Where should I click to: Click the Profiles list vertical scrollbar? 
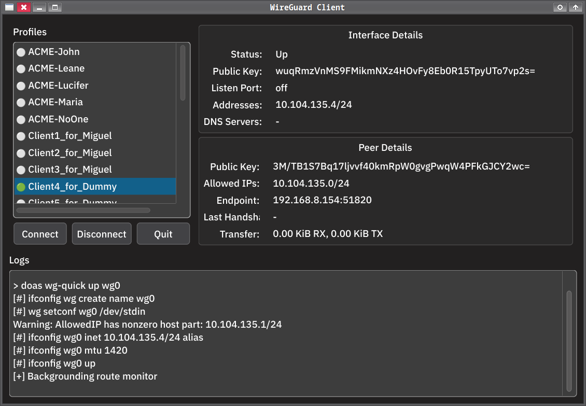pos(183,73)
